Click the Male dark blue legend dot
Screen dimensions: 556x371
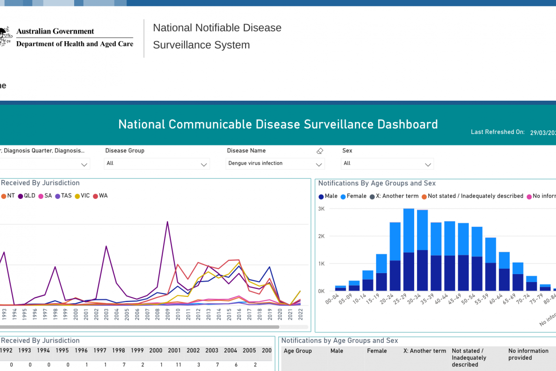tap(321, 197)
